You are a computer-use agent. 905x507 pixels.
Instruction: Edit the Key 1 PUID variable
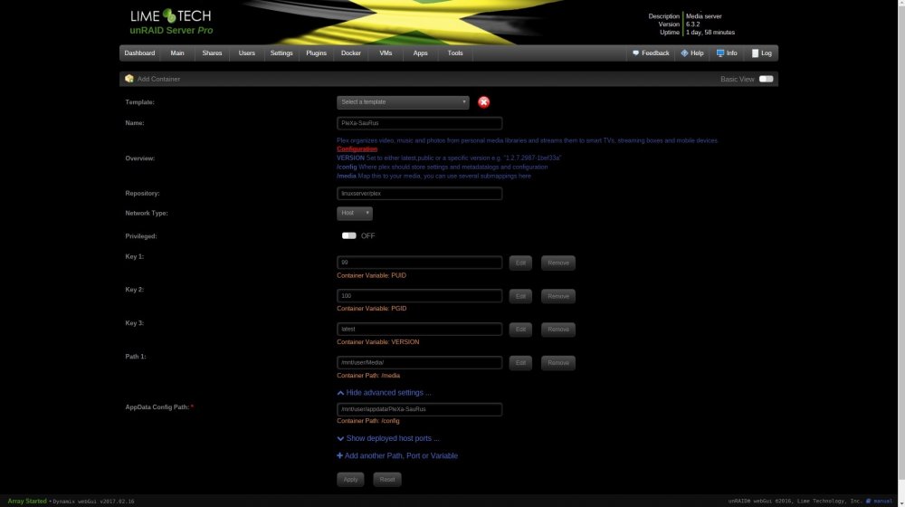[520, 263]
